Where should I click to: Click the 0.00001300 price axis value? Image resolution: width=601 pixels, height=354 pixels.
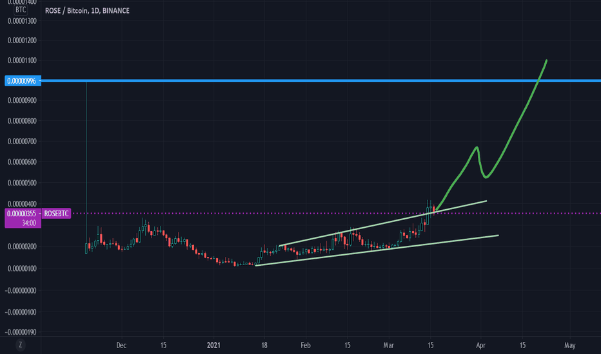22,21
